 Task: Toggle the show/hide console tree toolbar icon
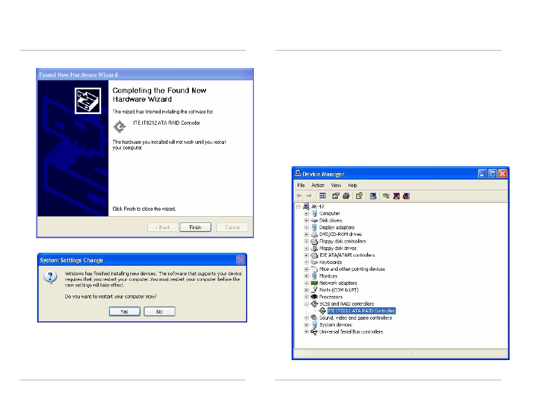click(x=322, y=196)
